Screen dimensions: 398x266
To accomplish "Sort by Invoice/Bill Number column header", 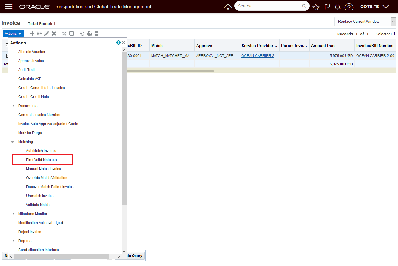I will (375, 46).
